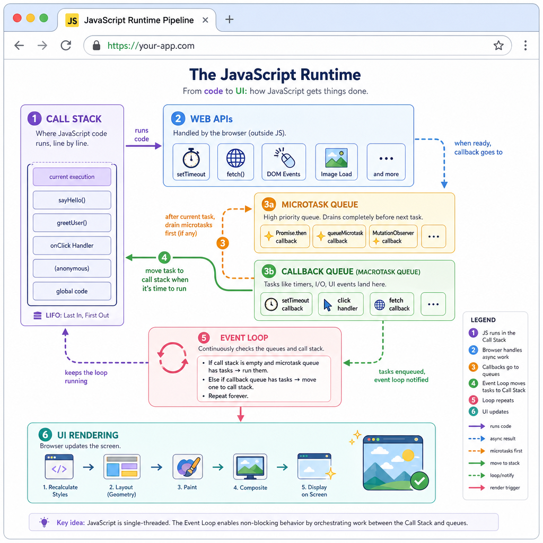Click the fetch callback globe card
Viewport: 543px width, 543px height.
pos(392,304)
